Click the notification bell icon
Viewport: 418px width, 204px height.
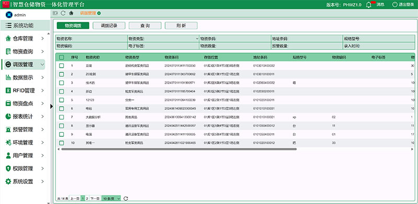tap(369, 5)
